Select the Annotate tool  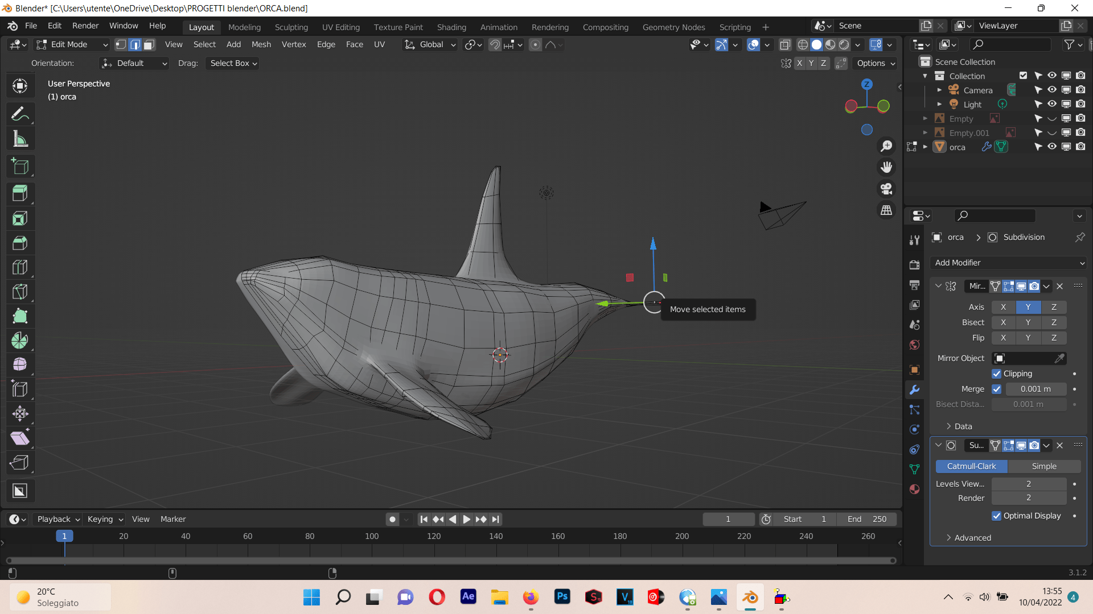pyautogui.click(x=20, y=114)
